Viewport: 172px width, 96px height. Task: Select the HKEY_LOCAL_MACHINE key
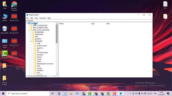(41, 30)
